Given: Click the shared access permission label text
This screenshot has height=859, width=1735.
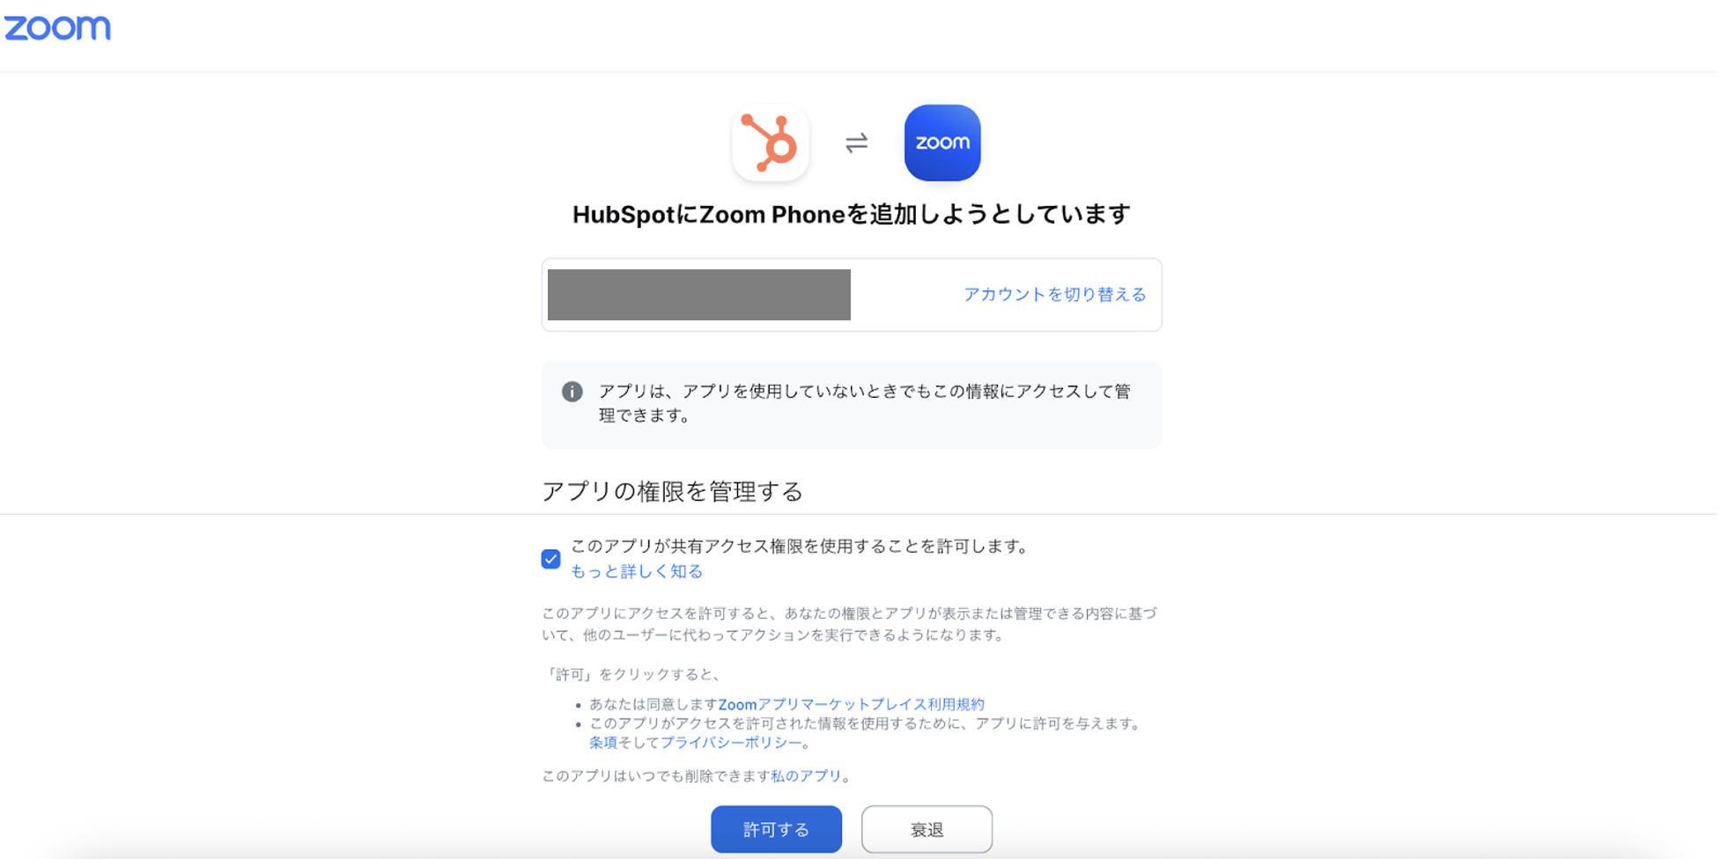Looking at the screenshot, I should [x=801, y=546].
